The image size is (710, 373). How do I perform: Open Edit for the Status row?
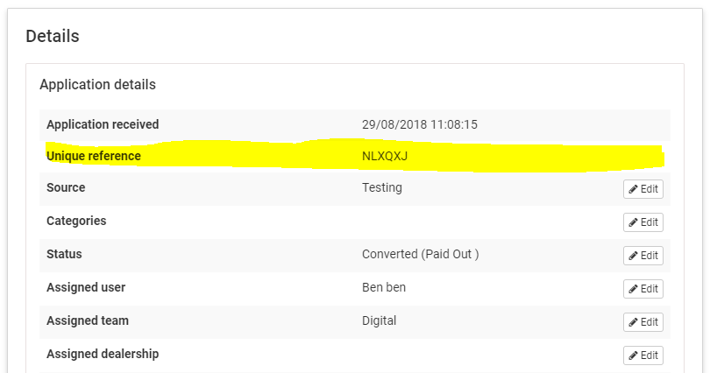point(643,256)
